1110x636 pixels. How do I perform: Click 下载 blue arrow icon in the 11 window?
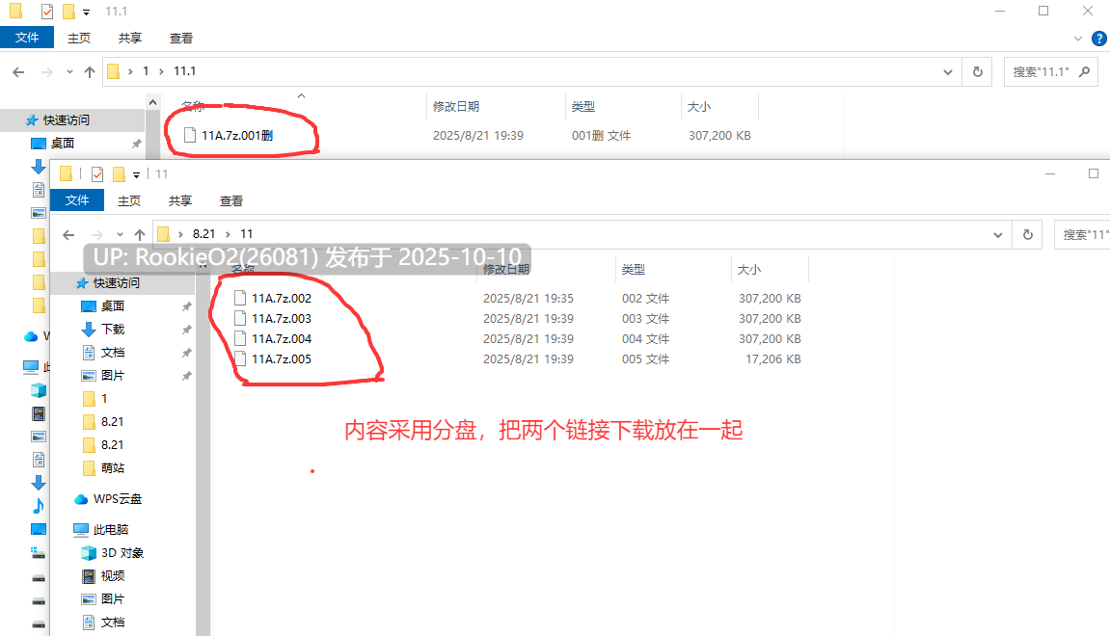pos(89,329)
